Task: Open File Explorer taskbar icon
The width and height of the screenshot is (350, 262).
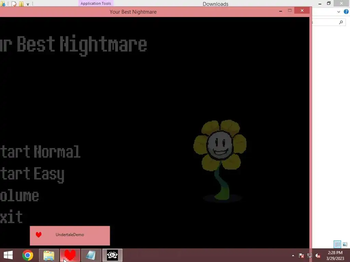Action: [49, 255]
